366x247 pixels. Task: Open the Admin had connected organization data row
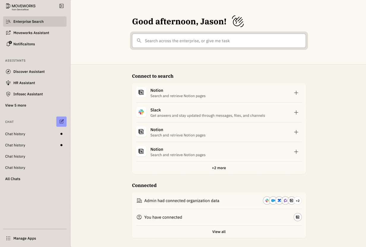[219, 201]
